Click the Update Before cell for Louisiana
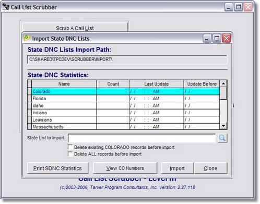 click(202, 120)
